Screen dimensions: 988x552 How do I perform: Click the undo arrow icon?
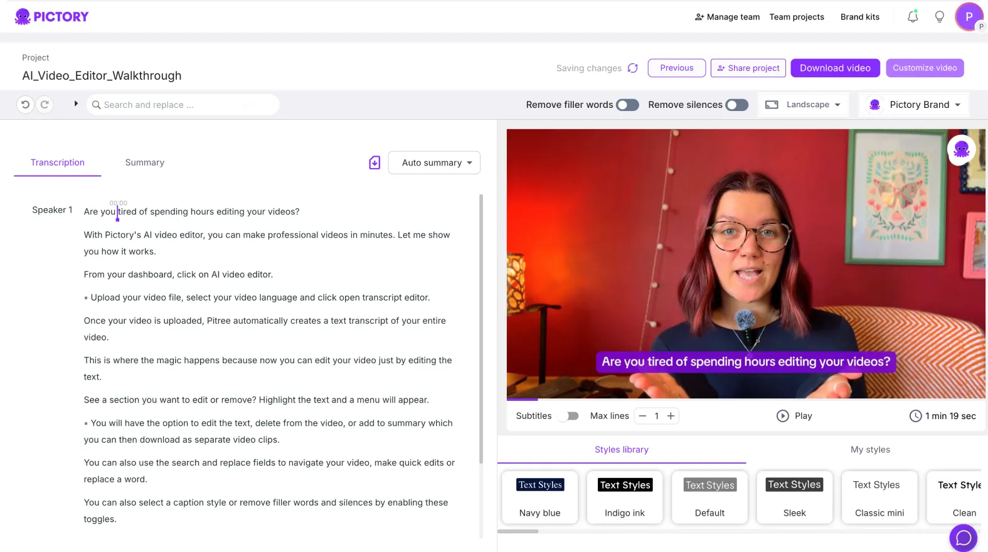click(25, 105)
